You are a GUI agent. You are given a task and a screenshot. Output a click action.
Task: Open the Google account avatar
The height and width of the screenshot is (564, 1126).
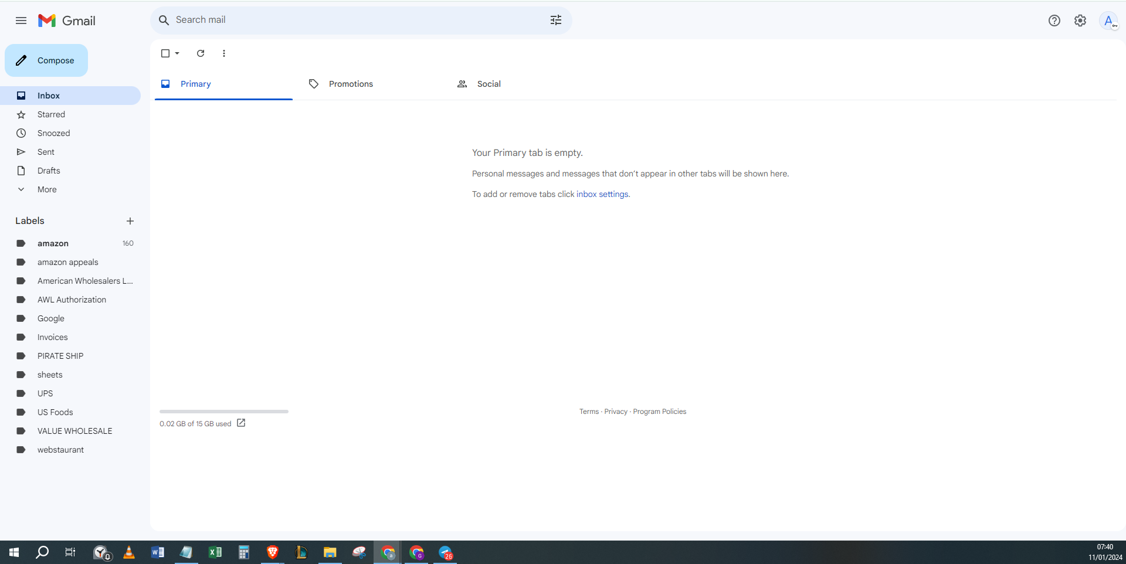click(1108, 21)
